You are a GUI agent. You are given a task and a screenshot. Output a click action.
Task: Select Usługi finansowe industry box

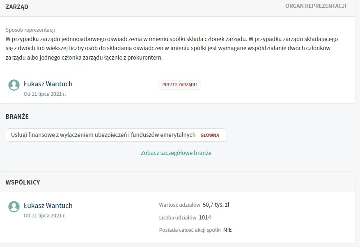116,135
